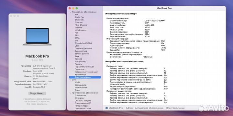Click the Sequoia 15.2 macOS version
The image size is (233, 116).
click(x=39, y=87)
